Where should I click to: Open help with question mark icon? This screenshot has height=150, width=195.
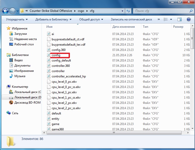pos(189,19)
